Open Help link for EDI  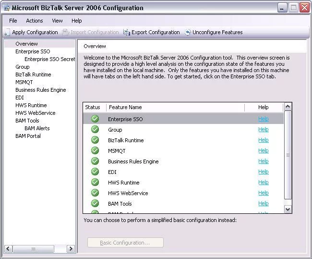(264, 172)
